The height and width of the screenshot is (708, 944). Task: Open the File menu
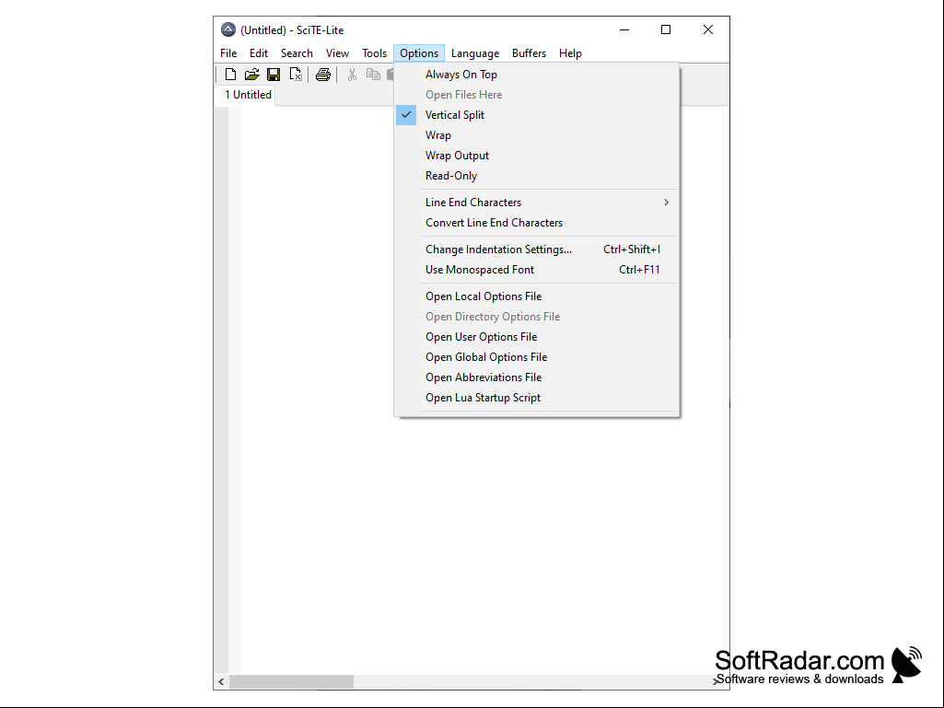click(228, 53)
